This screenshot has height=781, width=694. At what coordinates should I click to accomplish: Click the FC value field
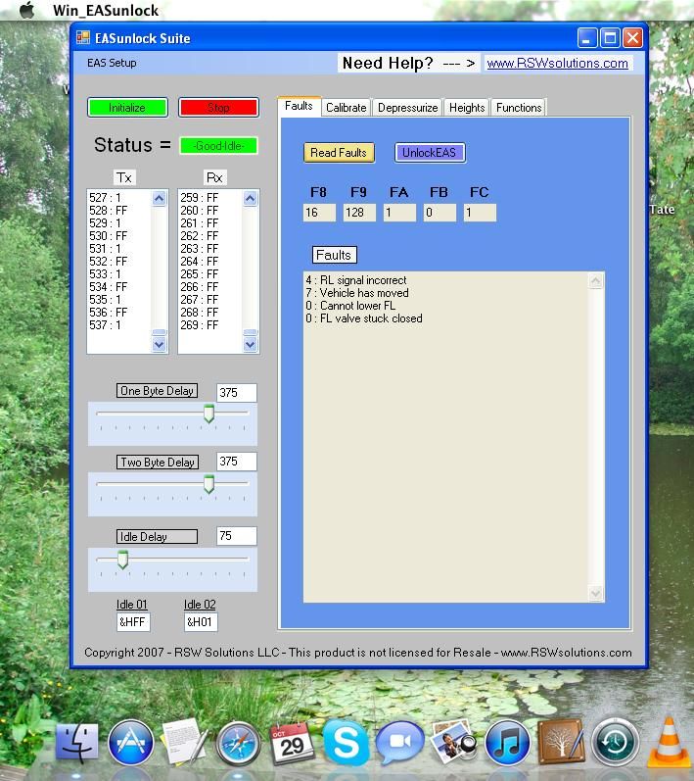pyautogui.click(x=480, y=213)
